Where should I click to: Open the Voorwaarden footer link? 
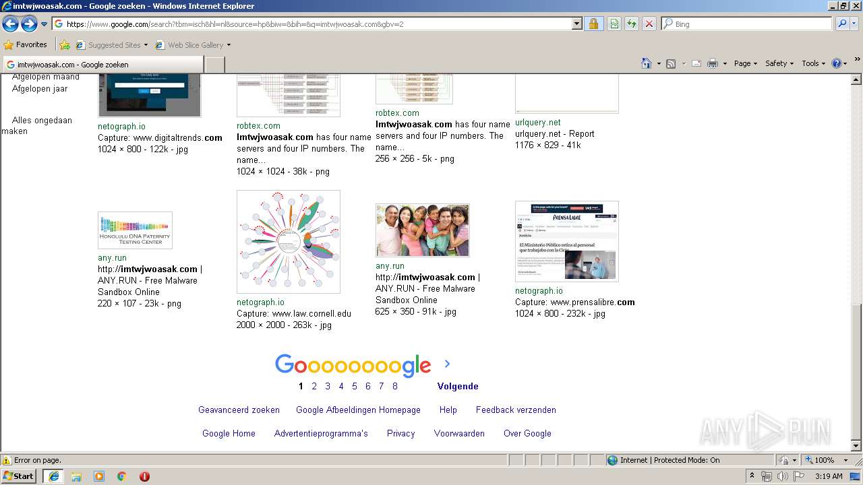pyautogui.click(x=459, y=433)
